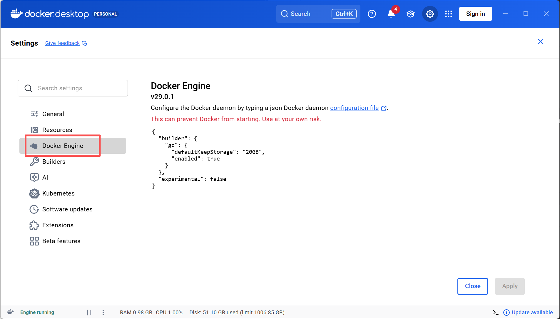Click the "defaultKeepStorage" line in the editor
The image size is (560, 319).
click(x=218, y=152)
